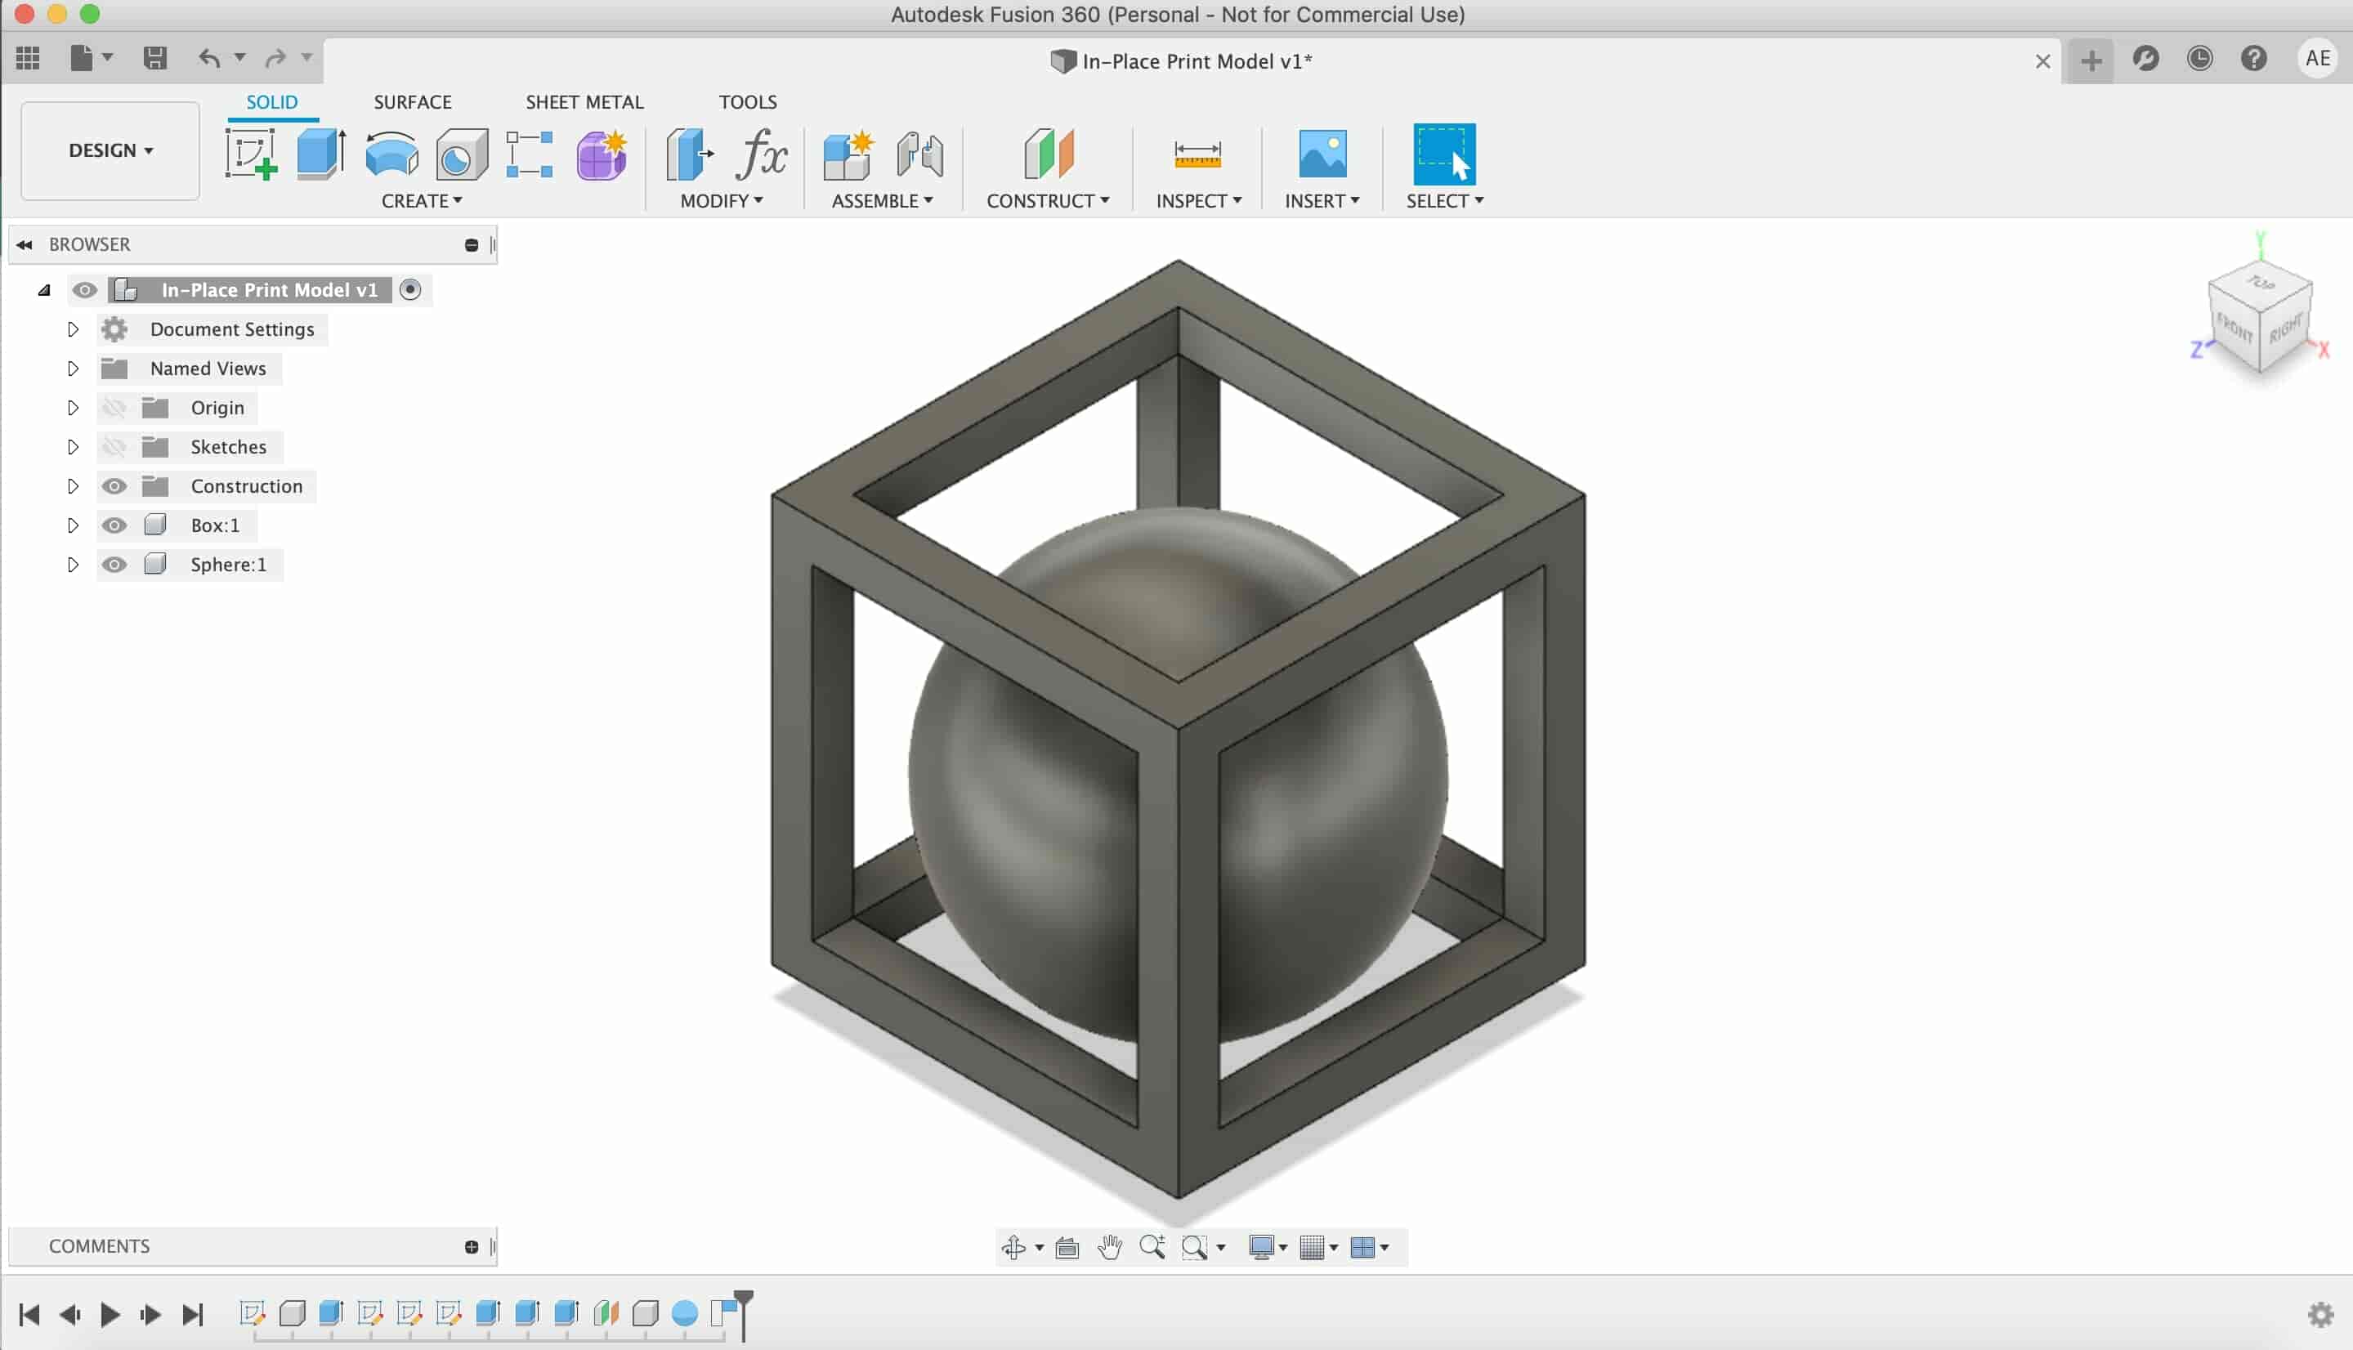Select the Measure tool icon
Image resolution: width=2353 pixels, height=1350 pixels.
1197,154
